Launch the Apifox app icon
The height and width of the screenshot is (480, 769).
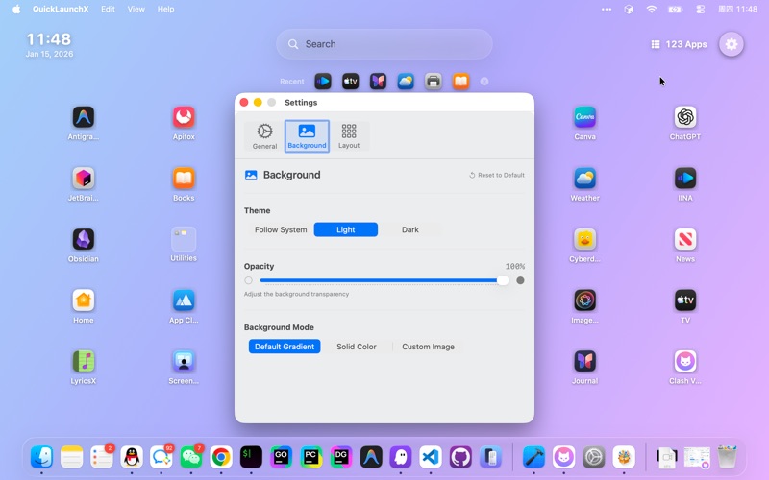pos(184,117)
